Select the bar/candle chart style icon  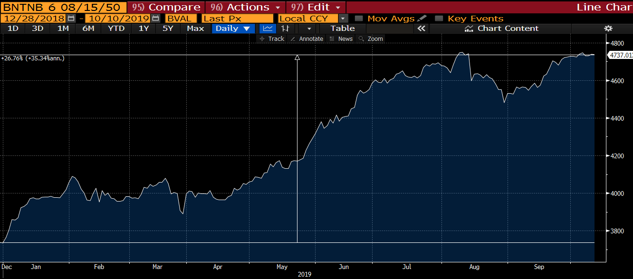click(x=285, y=29)
